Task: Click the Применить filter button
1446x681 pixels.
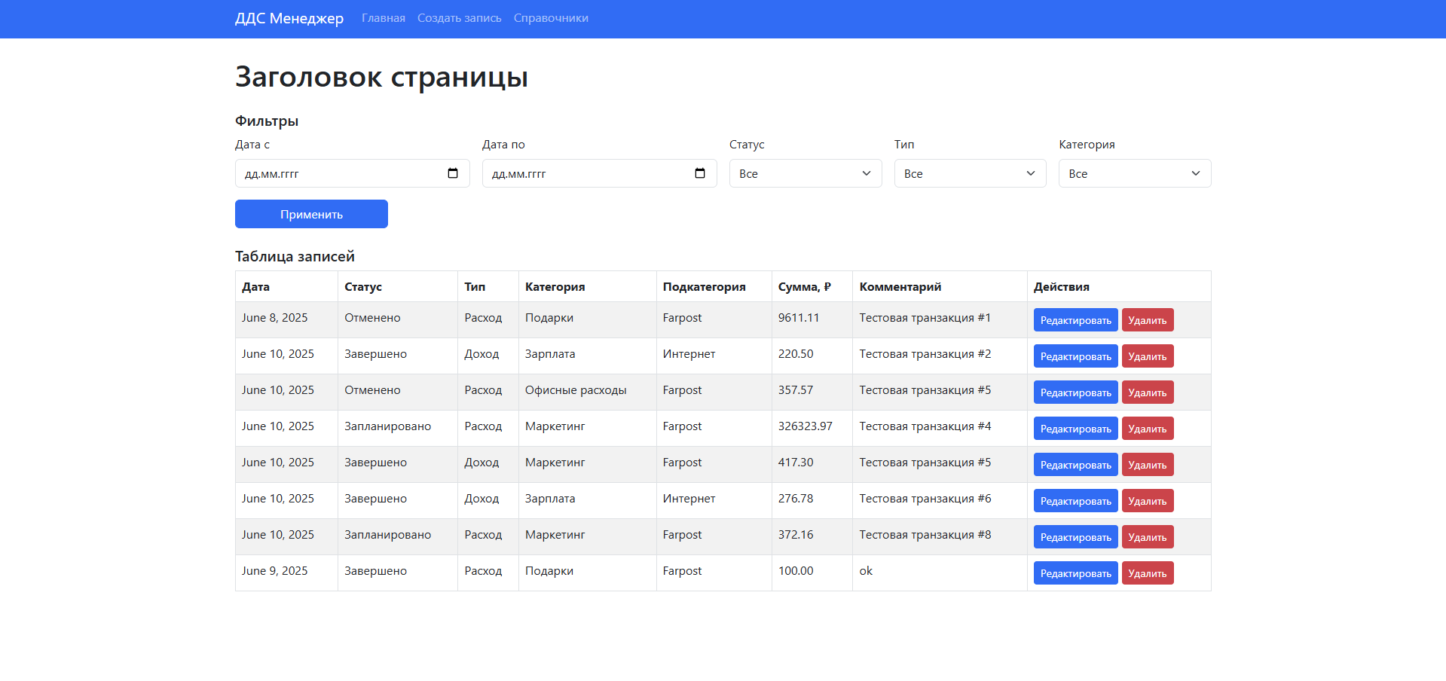Action: (310, 214)
